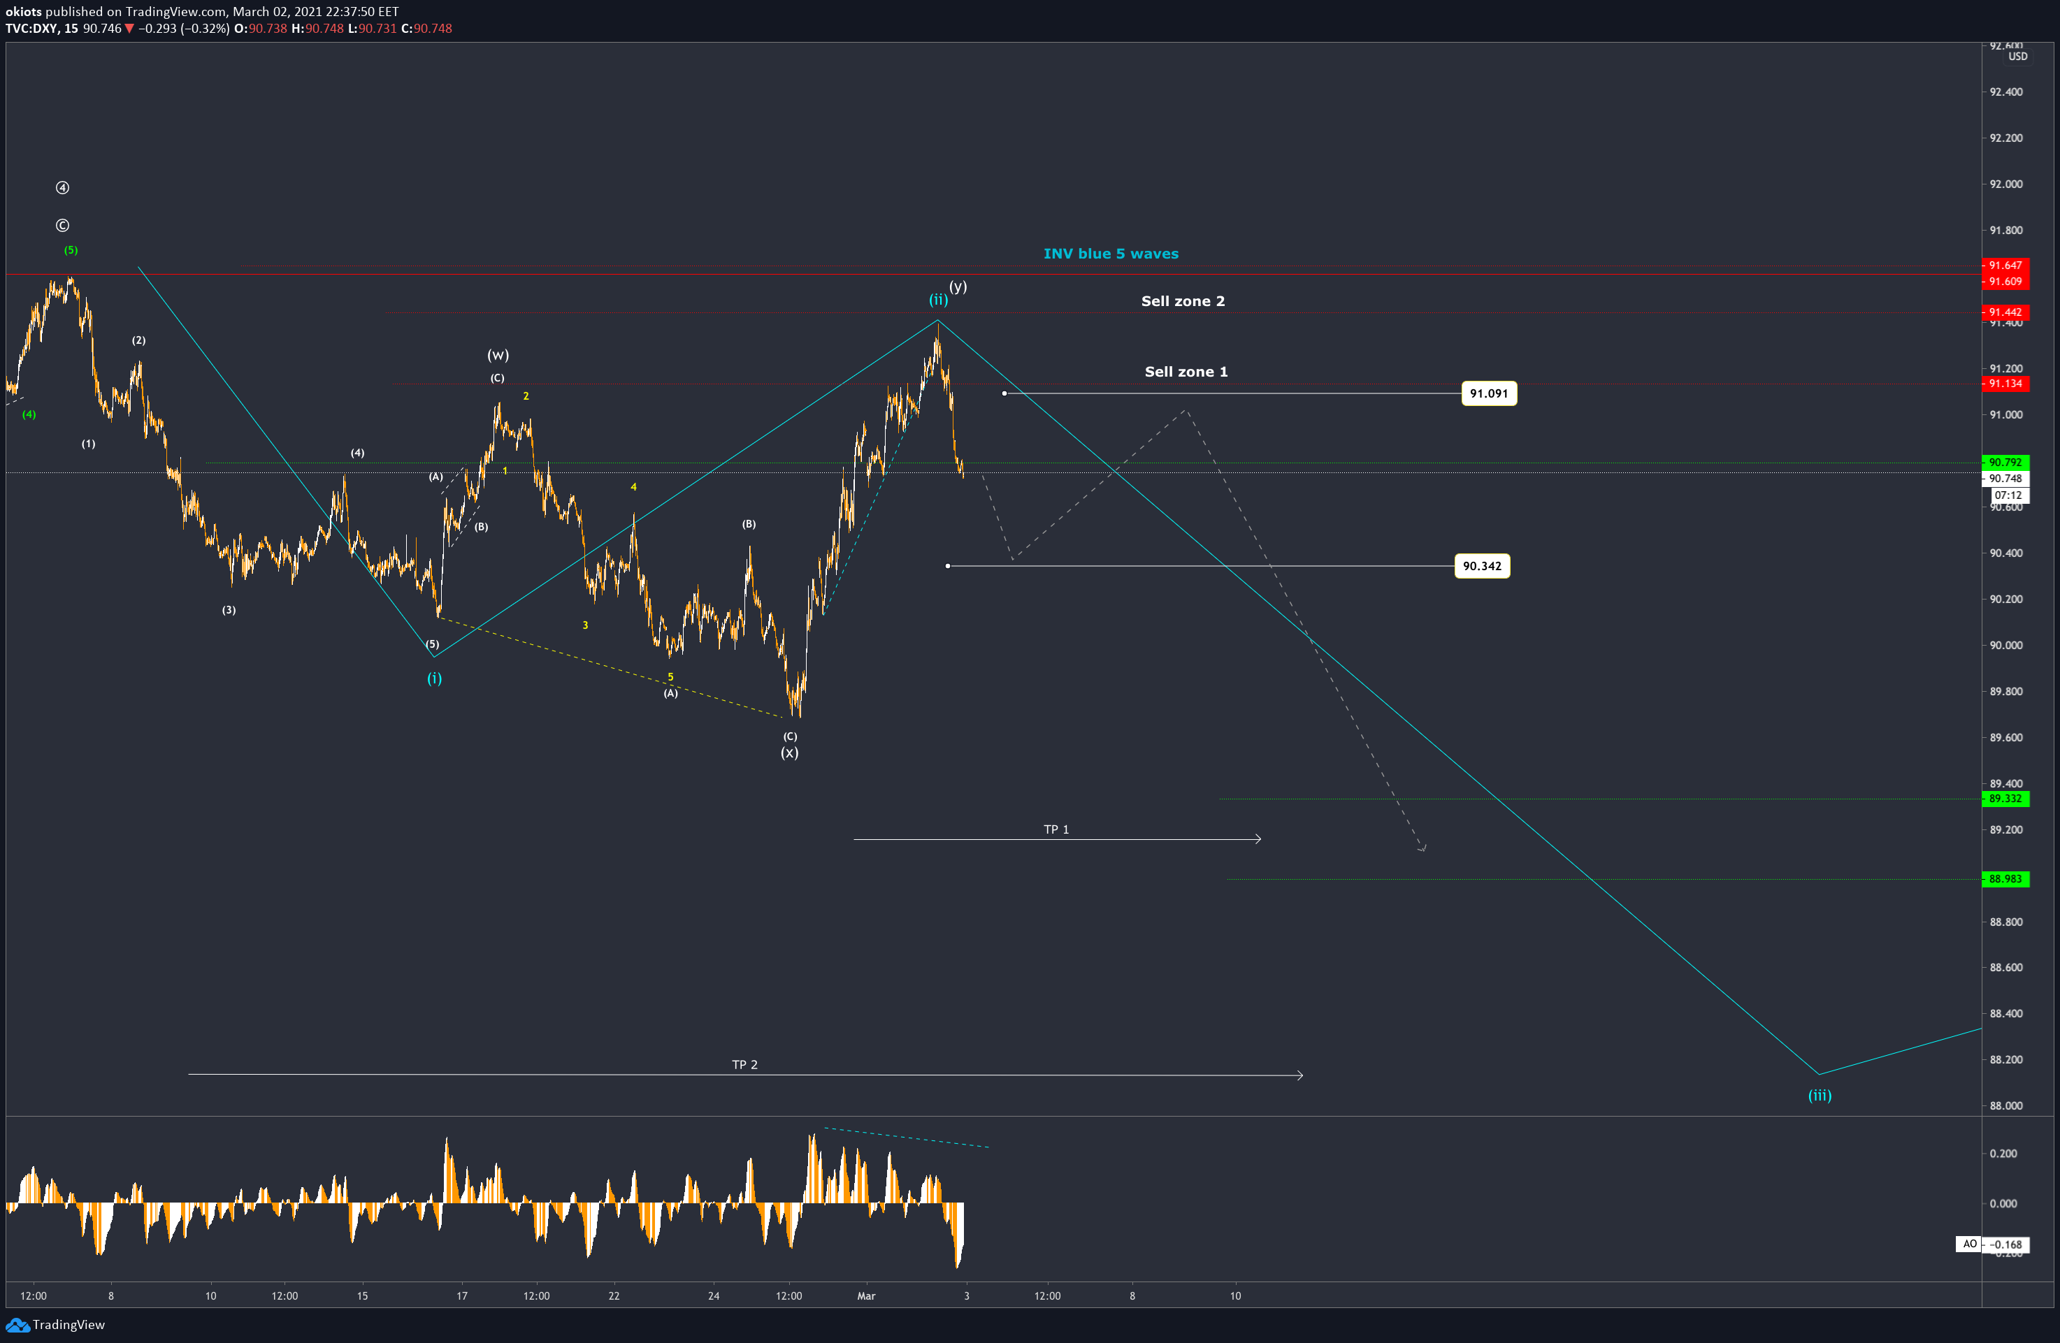Image resolution: width=2060 pixels, height=1343 pixels.
Task: Click the AO value -0.168 tag
Action: [2006, 1244]
